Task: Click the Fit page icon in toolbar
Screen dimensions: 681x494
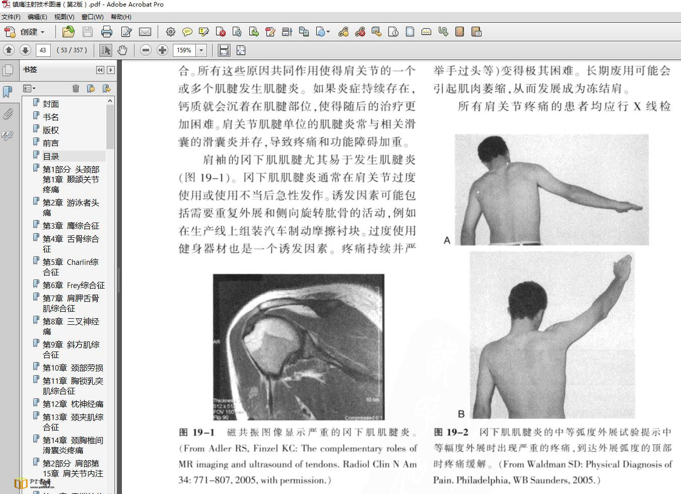Action: pyautogui.click(x=241, y=50)
